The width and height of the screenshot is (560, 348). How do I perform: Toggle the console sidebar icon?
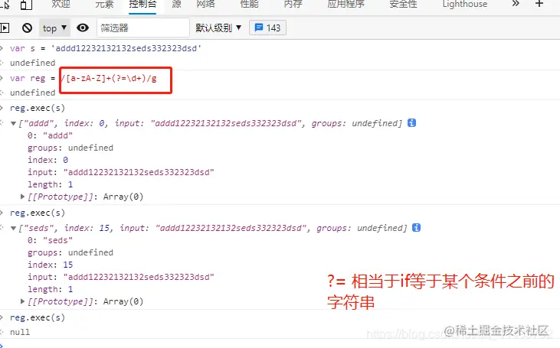[5, 28]
